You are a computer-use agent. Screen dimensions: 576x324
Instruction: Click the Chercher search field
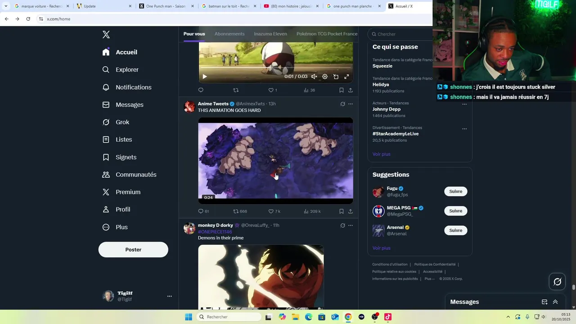coord(400,34)
